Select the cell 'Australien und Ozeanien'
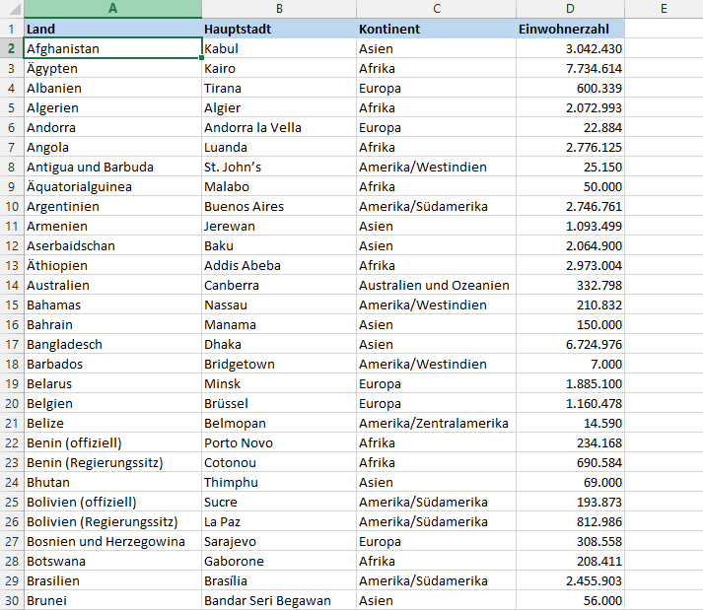 click(x=436, y=285)
